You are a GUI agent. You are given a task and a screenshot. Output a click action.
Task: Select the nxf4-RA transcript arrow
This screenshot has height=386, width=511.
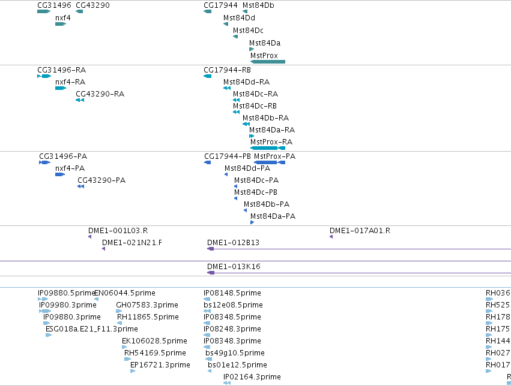tap(61, 88)
